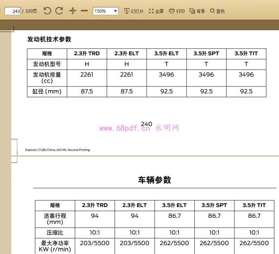Image resolution: width=279 pixels, height=254 pixels.
Task: Open the 150% zoom level dropdown
Action: tap(106, 11)
